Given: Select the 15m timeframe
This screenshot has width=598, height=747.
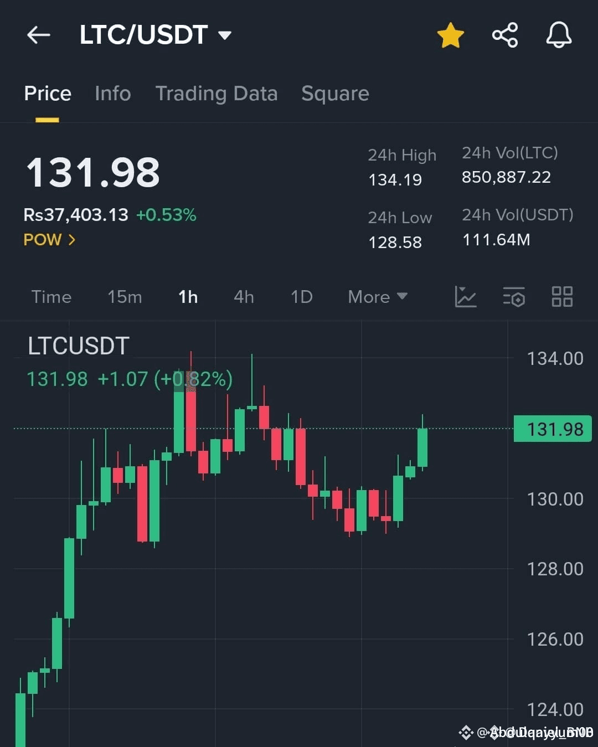Looking at the screenshot, I should click(125, 297).
